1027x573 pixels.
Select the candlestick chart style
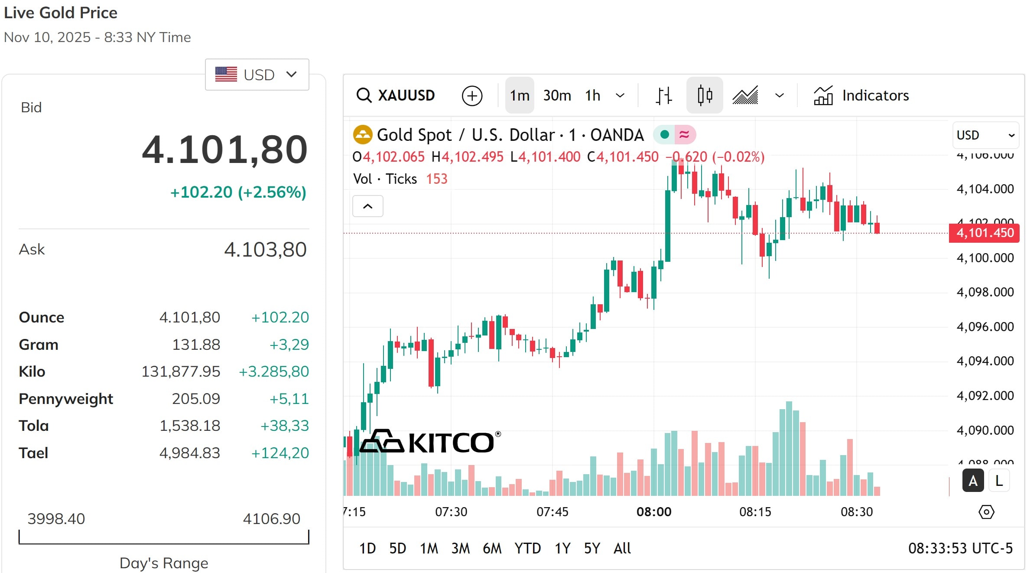pyautogui.click(x=704, y=95)
